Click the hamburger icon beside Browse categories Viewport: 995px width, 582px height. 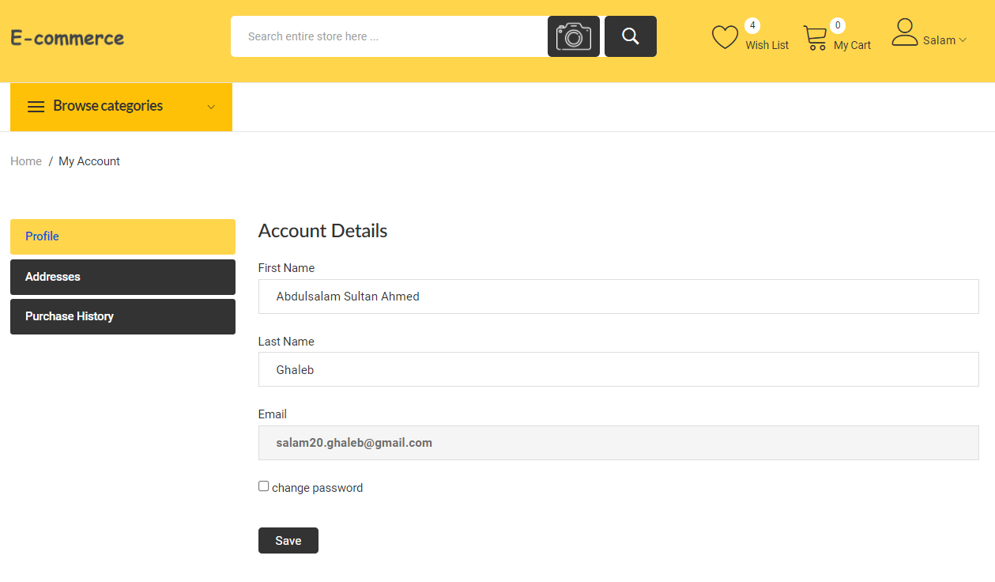pos(36,106)
